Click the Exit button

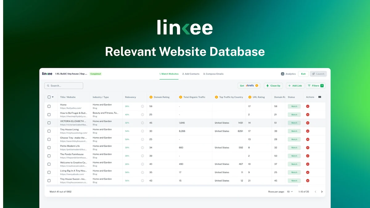tap(303, 74)
